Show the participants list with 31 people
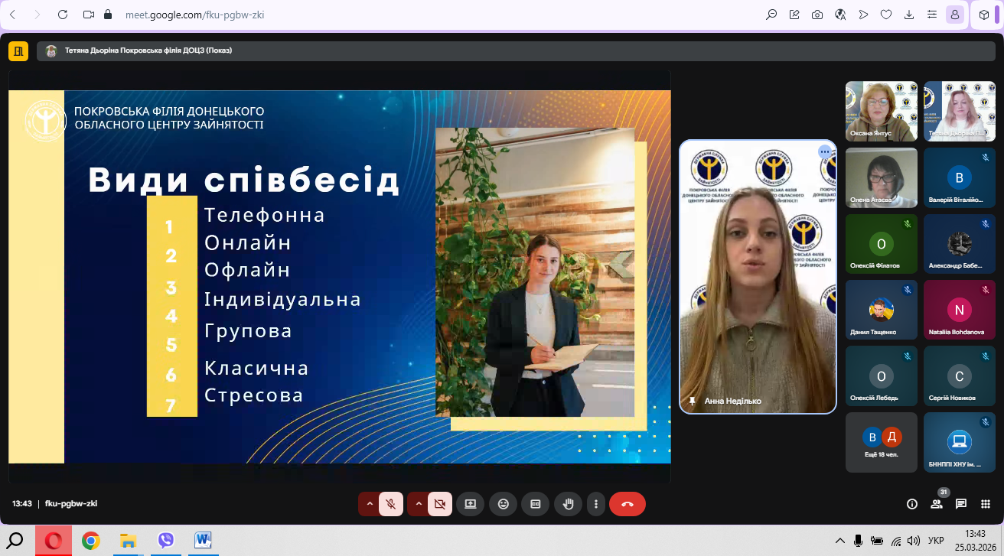The image size is (1004, 556). coord(937,504)
